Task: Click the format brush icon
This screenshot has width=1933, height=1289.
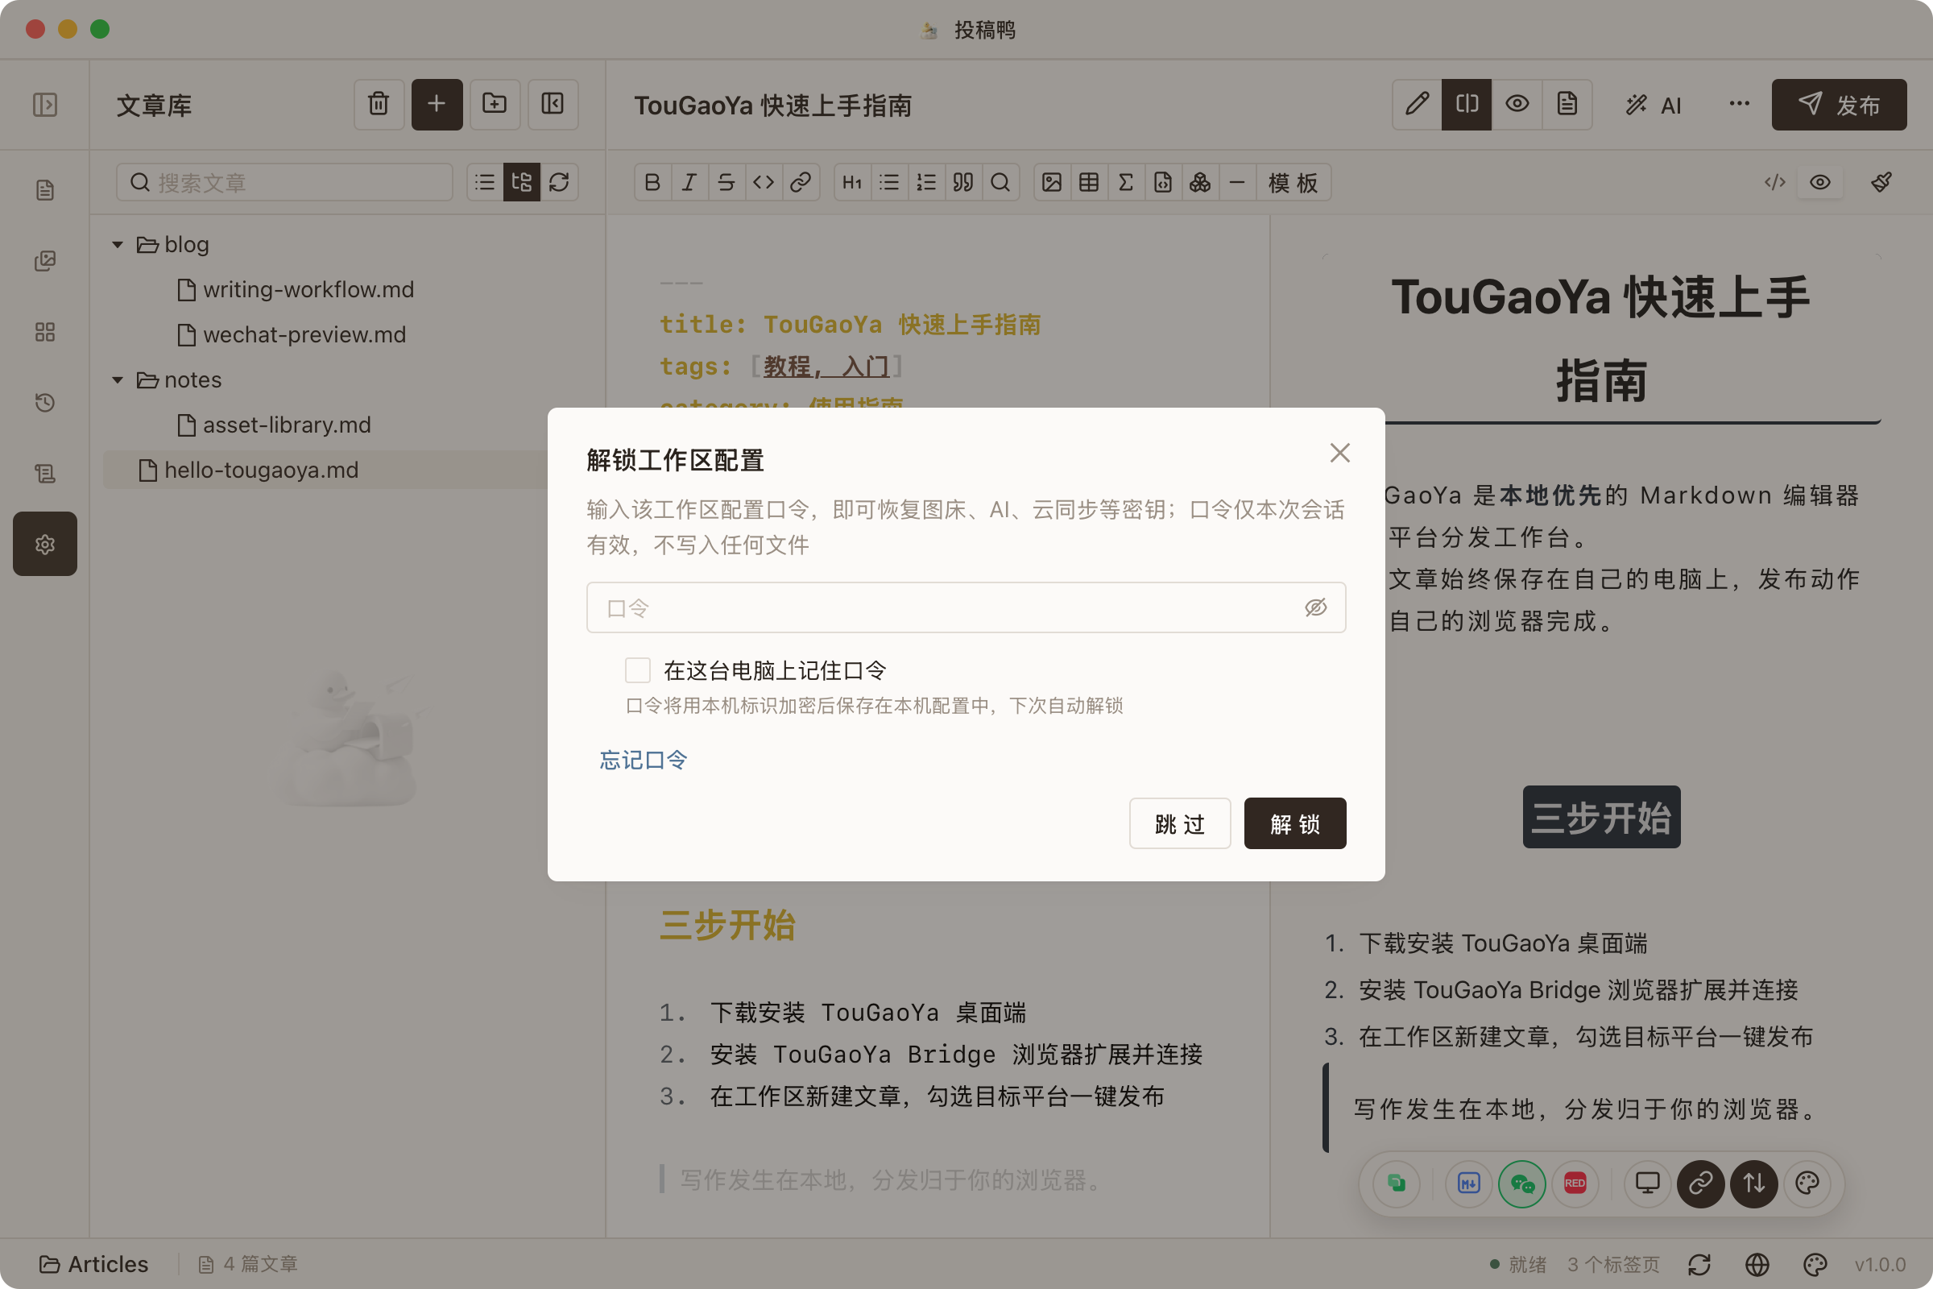Action: click(1881, 183)
